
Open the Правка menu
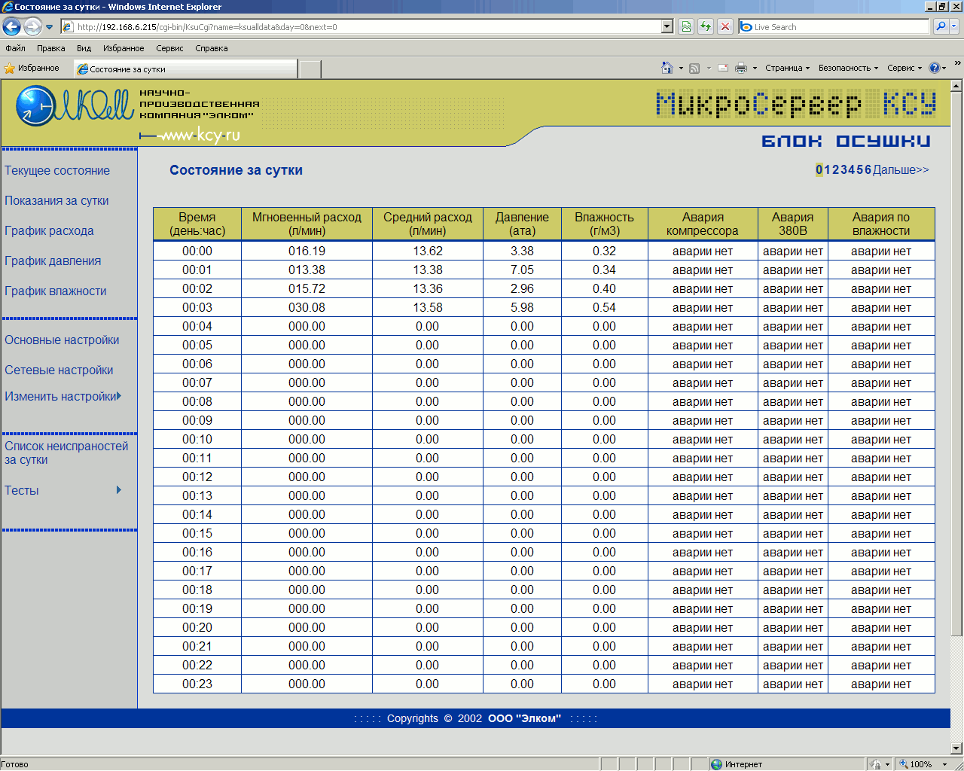(51, 48)
